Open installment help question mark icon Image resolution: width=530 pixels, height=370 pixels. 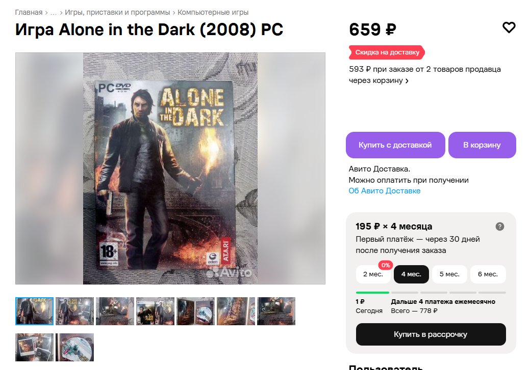[x=499, y=226]
